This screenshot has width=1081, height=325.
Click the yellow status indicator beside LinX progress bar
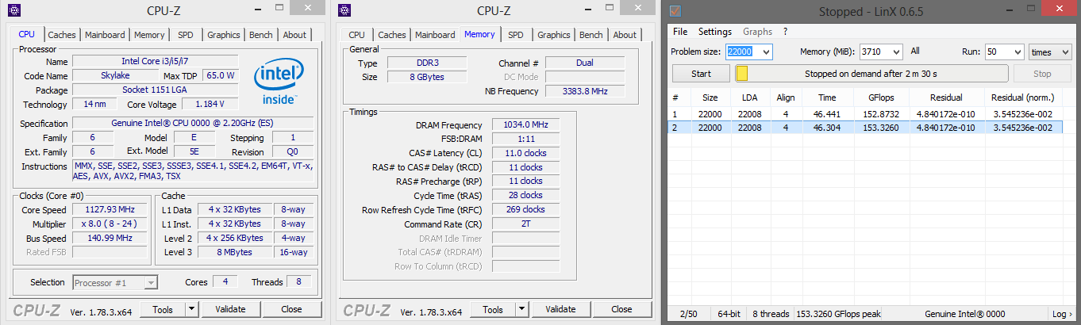[741, 74]
